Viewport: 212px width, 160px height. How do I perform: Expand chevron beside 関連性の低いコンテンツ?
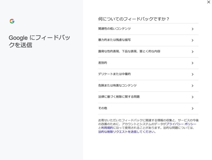193,29
